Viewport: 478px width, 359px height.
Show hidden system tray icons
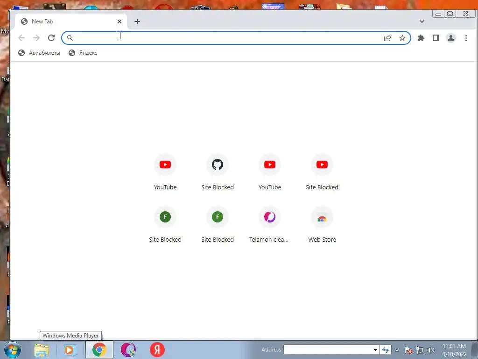pos(397,350)
